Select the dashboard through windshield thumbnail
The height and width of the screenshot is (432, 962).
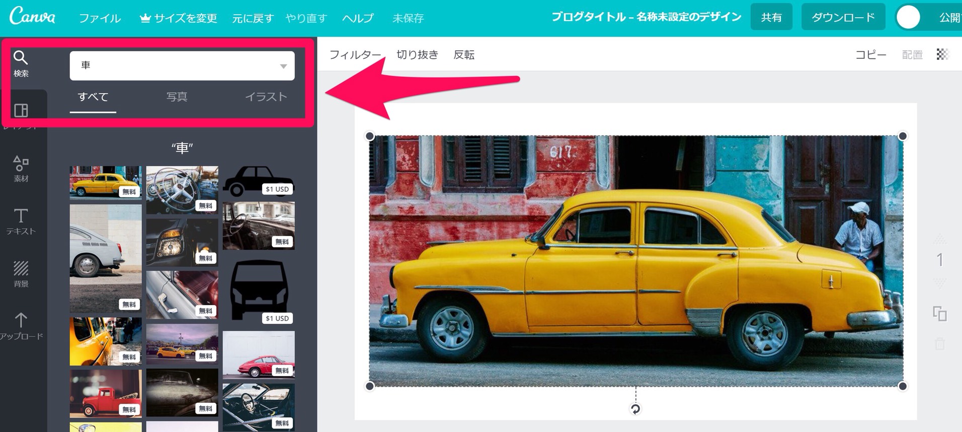[259, 226]
